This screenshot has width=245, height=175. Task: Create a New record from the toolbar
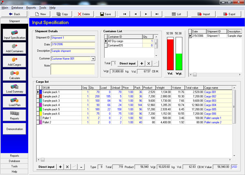40,14
